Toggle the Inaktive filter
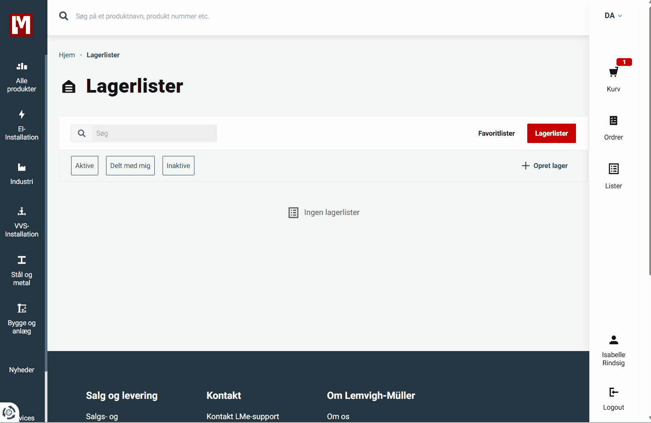Image resolution: width=651 pixels, height=423 pixels. pyautogui.click(x=178, y=166)
